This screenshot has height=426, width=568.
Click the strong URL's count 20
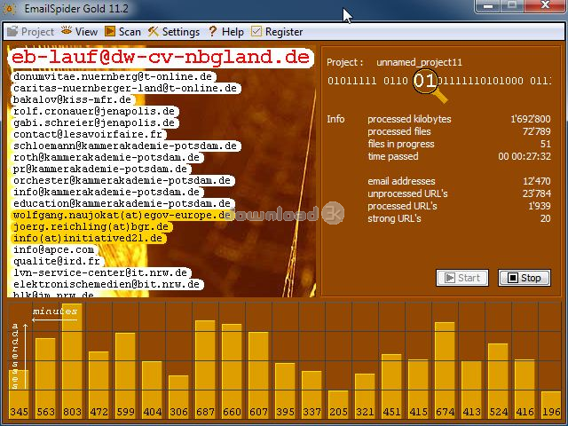(546, 218)
